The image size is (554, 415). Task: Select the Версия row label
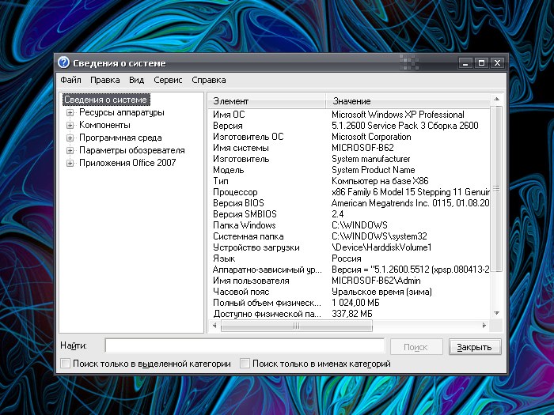coord(228,126)
